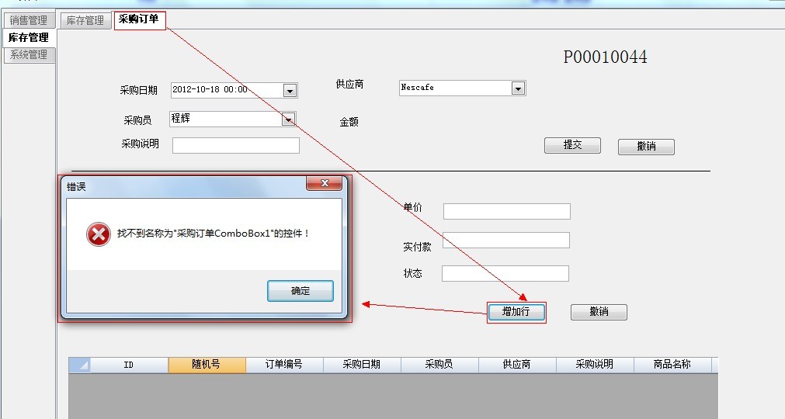Screen dimensions: 785x419
Task: Click into the 采购说明 text field
Action: pyautogui.click(x=236, y=146)
